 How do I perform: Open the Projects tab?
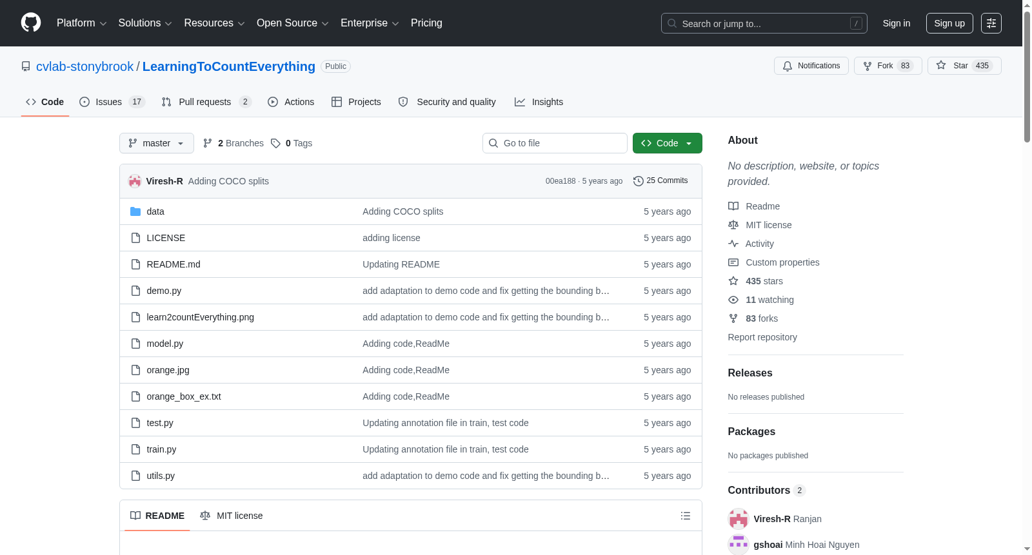(356, 102)
